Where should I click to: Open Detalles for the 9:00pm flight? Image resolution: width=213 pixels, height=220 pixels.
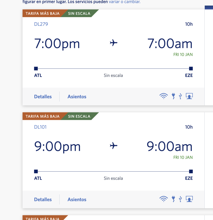click(43, 199)
